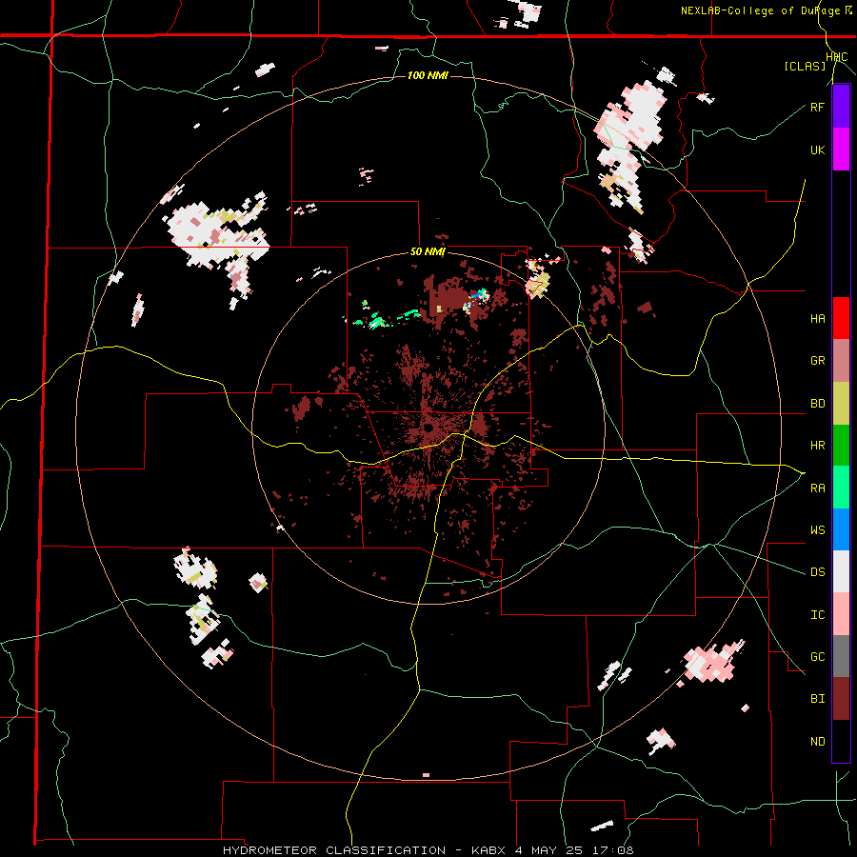Click the blue WS legend swatch

tap(841, 529)
